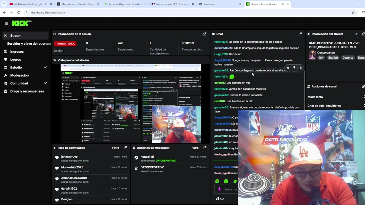Click the Deporte stream tag
Viewport: 365px width, 205px height.
(x=348, y=58)
